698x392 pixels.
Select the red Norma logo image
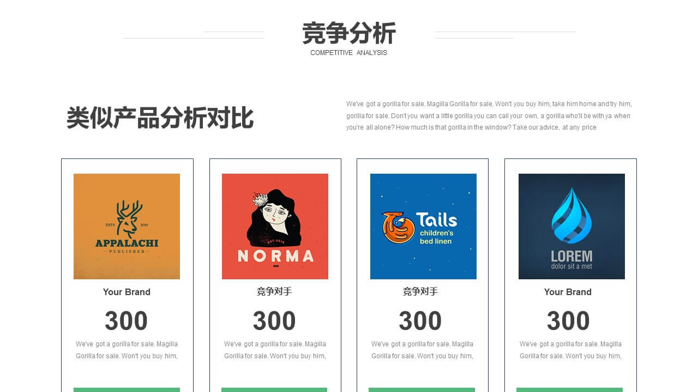tap(275, 226)
